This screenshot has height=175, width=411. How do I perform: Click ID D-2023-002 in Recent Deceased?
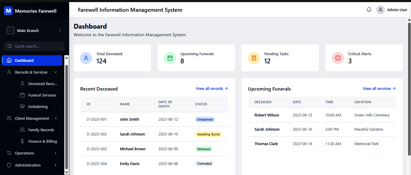coord(97,134)
